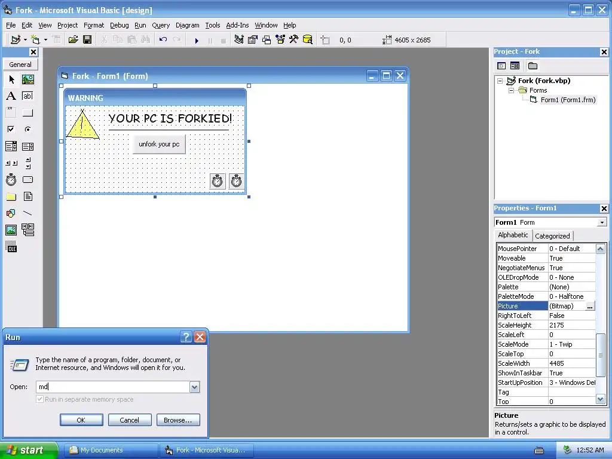Select the VScrollBar control tool
Viewport: 612px width, 459px height.
27,163
